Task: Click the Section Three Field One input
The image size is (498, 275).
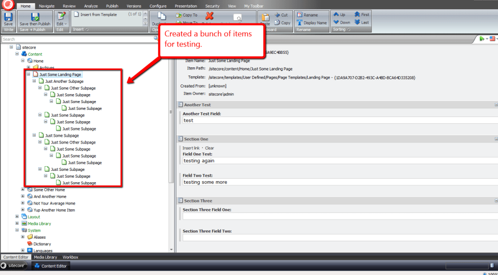Action: (337, 216)
